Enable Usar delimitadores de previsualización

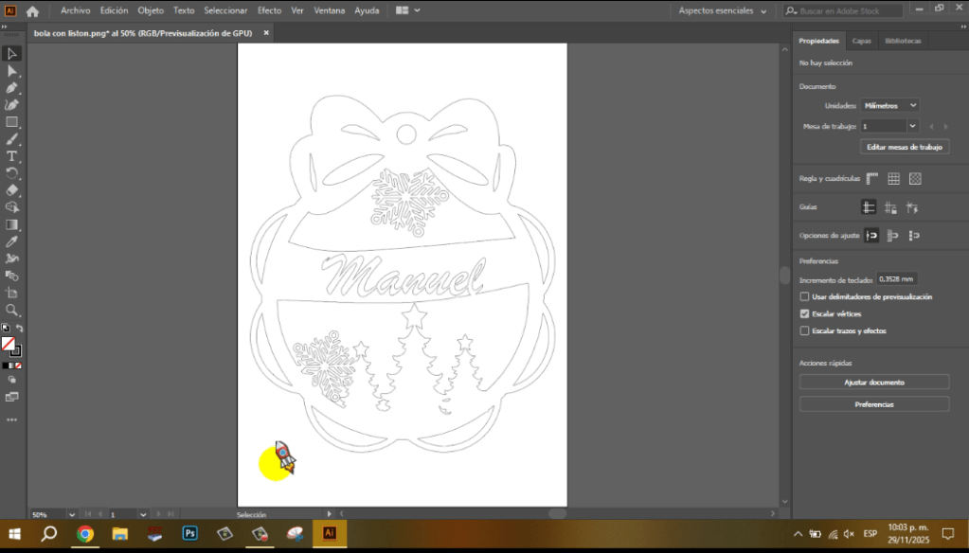(x=804, y=296)
